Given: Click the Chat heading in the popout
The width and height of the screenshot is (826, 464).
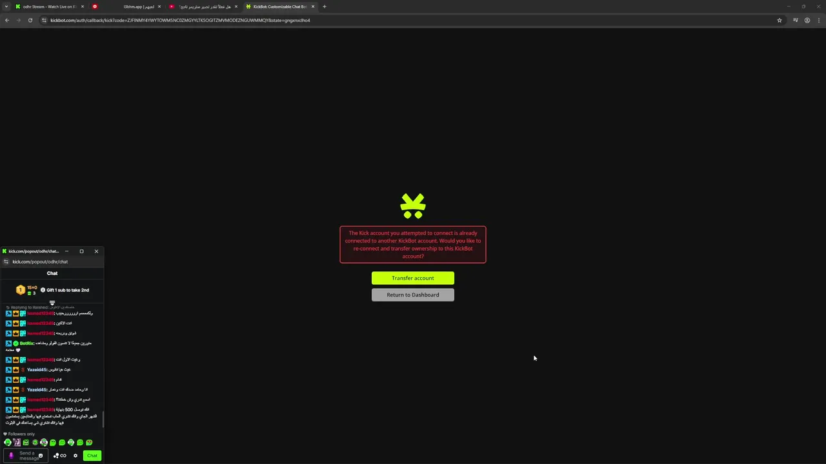Looking at the screenshot, I should [52, 273].
